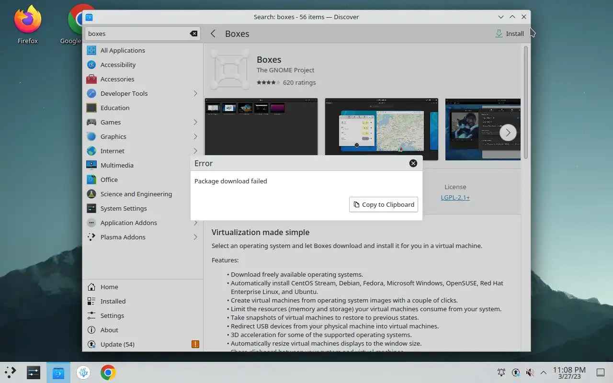
Task: Click the 'Virtualization made simple' heading
Action: [x=261, y=232]
